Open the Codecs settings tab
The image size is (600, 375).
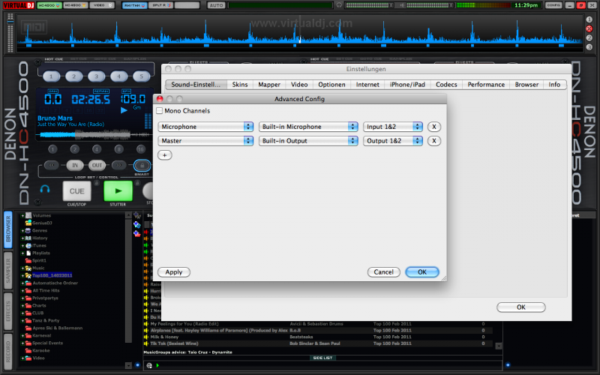click(x=446, y=85)
